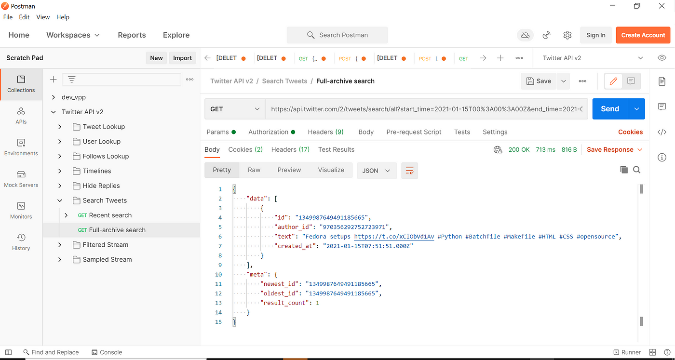
Task: Open the File menu
Action: [x=8, y=17]
